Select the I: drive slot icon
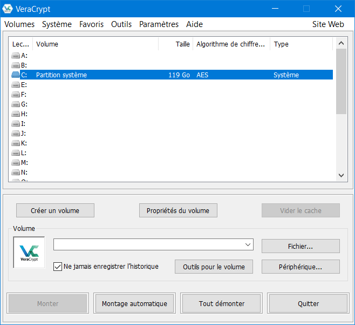 tap(16, 124)
